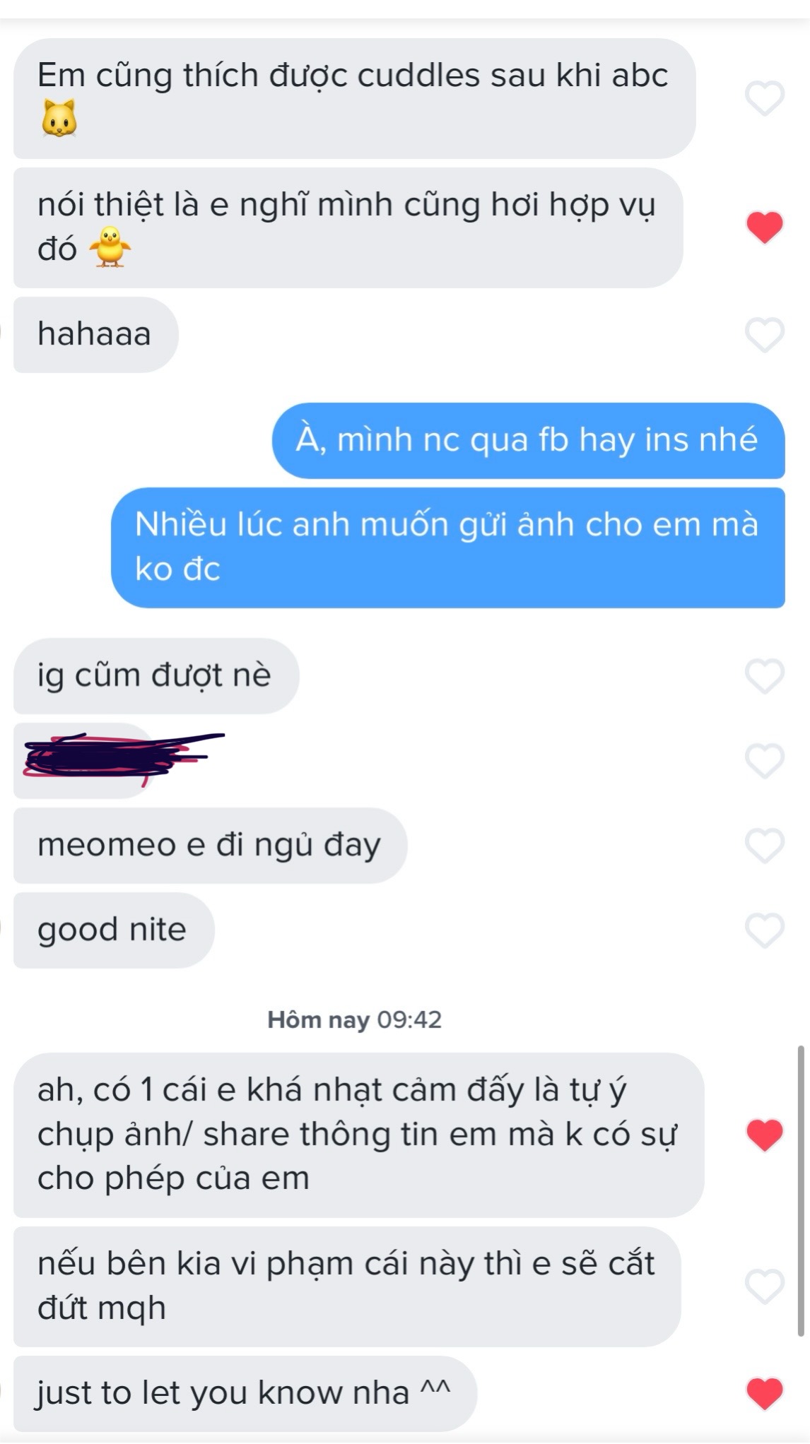This screenshot has height=1444, width=810.
Task: Like the 'nếu bên kia vi phạm' message
Action: (765, 1286)
